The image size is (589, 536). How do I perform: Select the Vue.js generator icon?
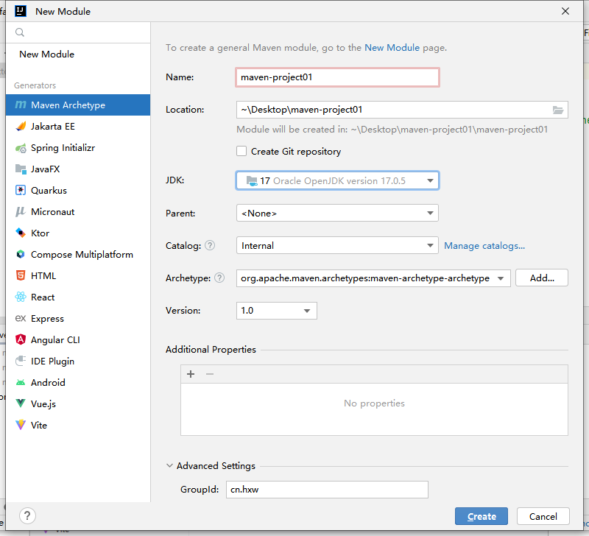(x=21, y=404)
